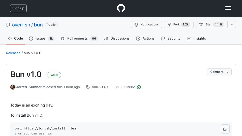Open the Pull requests tab
The height and width of the screenshot is (136, 242).
(x=79, y=38)
